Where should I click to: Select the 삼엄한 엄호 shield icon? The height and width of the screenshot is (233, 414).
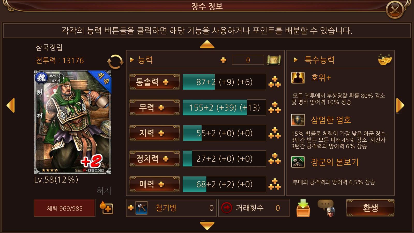coord(298,120)
